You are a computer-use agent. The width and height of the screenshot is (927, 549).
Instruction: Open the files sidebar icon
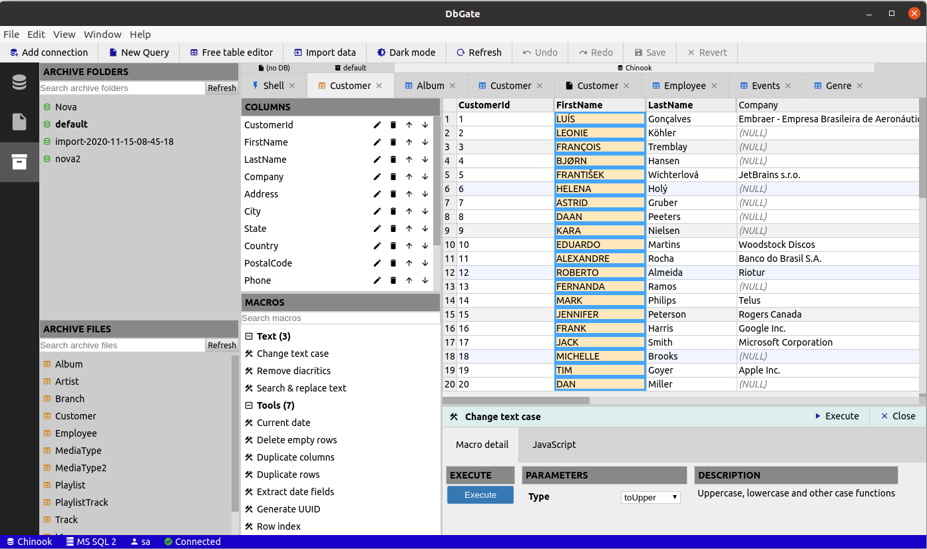[x=19, y=122]
